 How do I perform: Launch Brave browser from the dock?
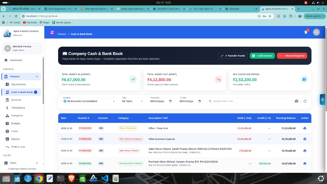click(72, 178)
